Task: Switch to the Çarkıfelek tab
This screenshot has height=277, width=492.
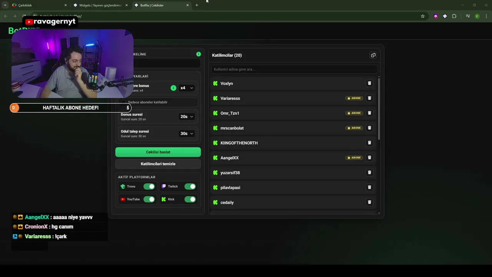Action: pyautogui.click(x=38, y=5)
